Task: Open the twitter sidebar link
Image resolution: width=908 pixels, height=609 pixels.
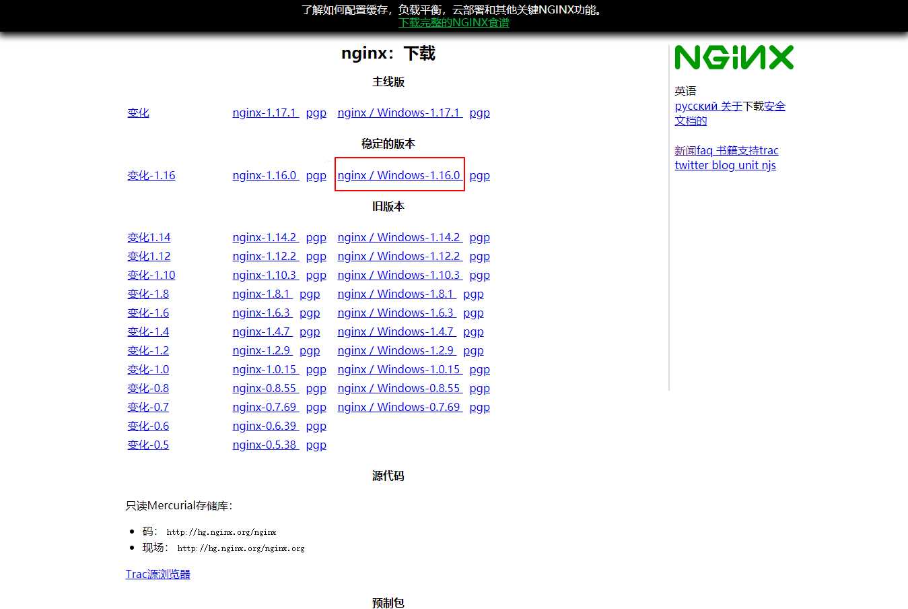Action: 692,165
